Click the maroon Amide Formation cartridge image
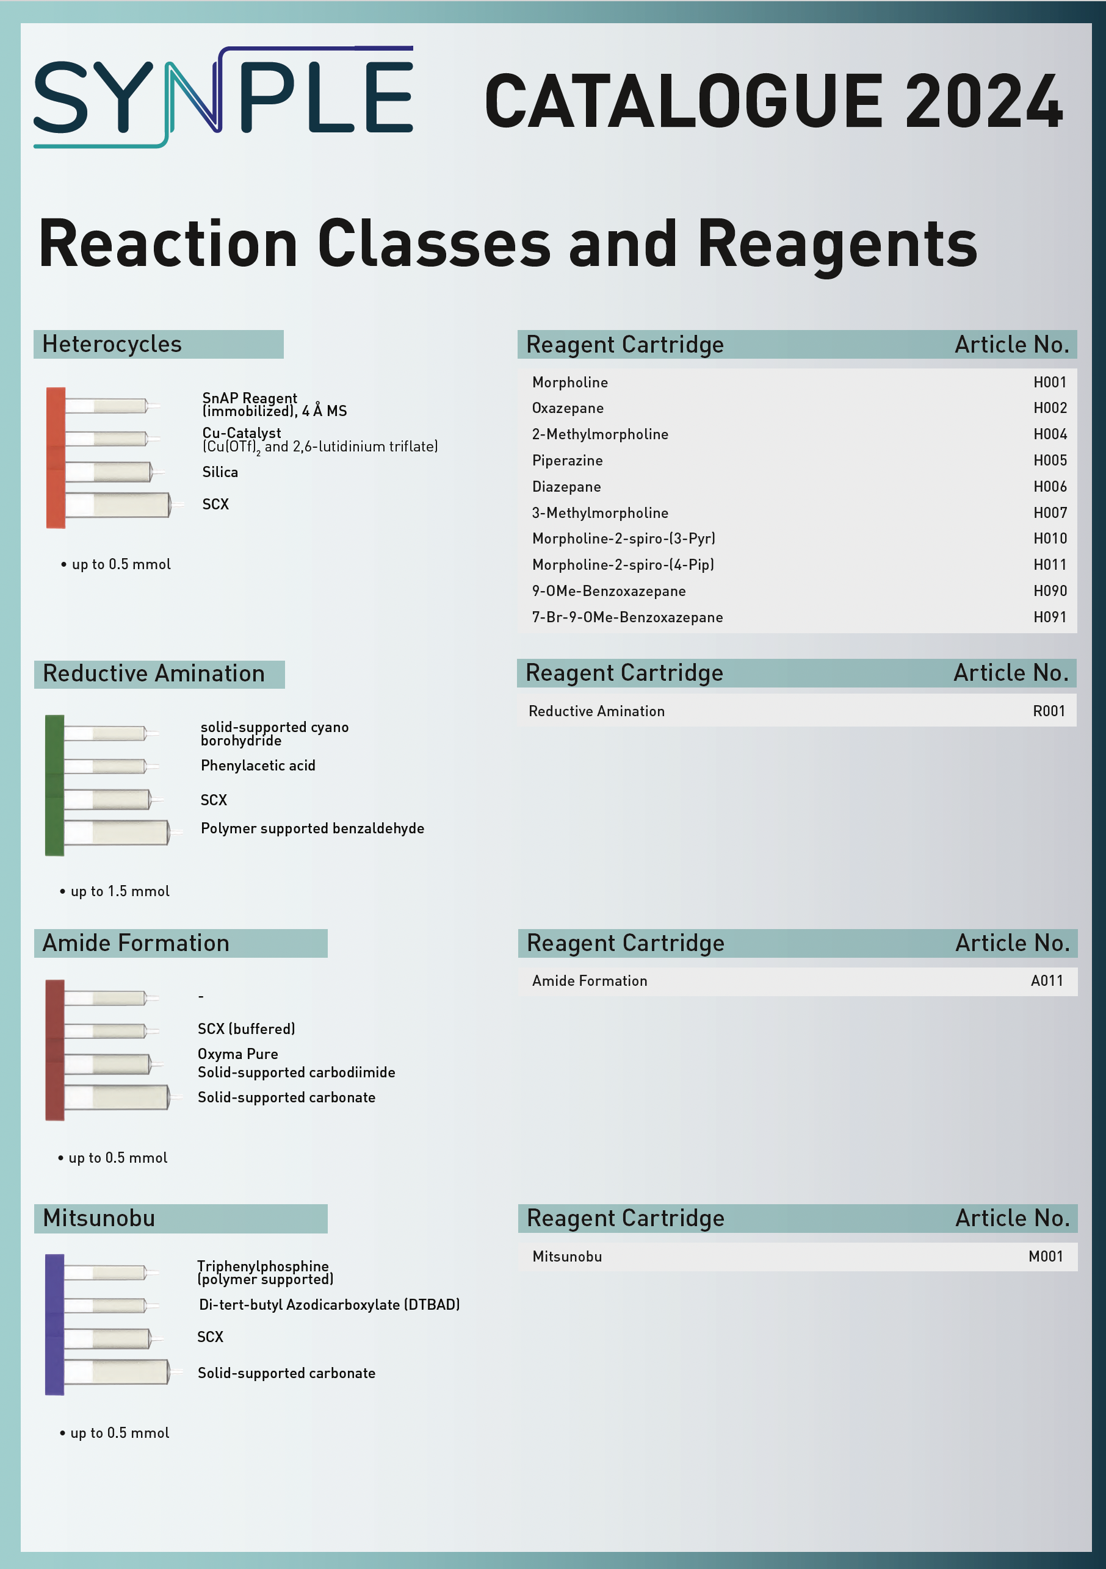 coord(108,1050)
